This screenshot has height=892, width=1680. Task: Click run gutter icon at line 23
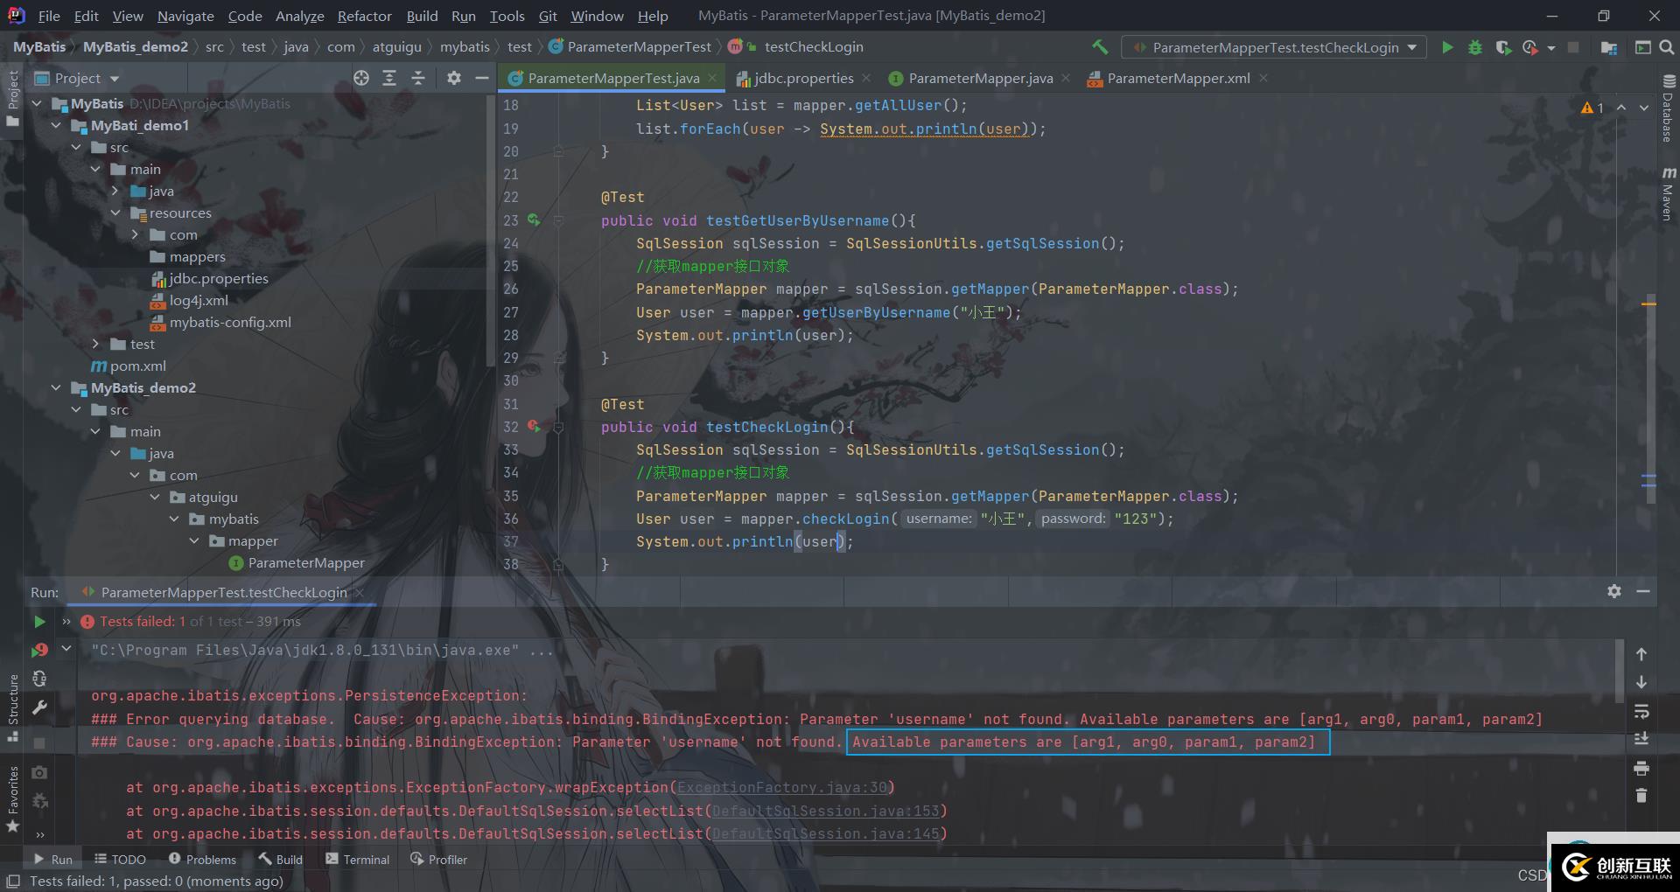point(534,220)
